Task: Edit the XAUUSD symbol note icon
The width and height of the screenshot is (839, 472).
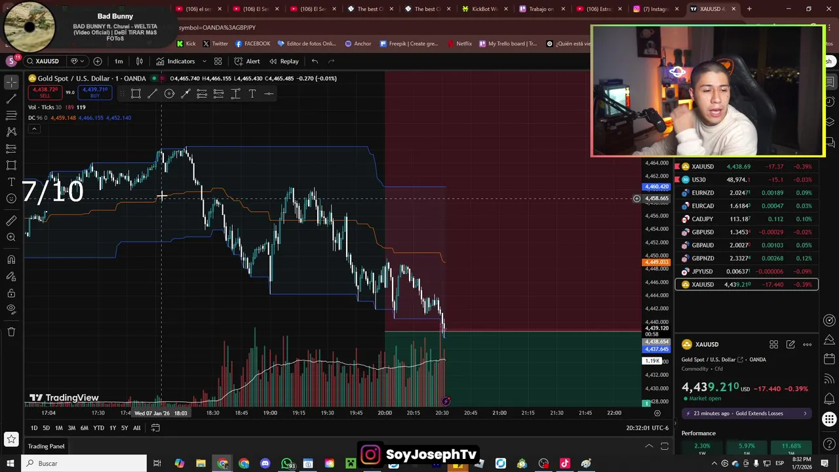Action: tap(790, 344)
